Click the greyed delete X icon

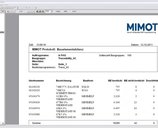30,8
